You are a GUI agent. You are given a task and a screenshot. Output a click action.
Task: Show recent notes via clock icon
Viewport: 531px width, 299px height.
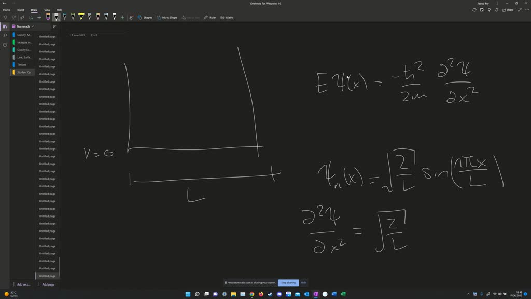(5, 45)
